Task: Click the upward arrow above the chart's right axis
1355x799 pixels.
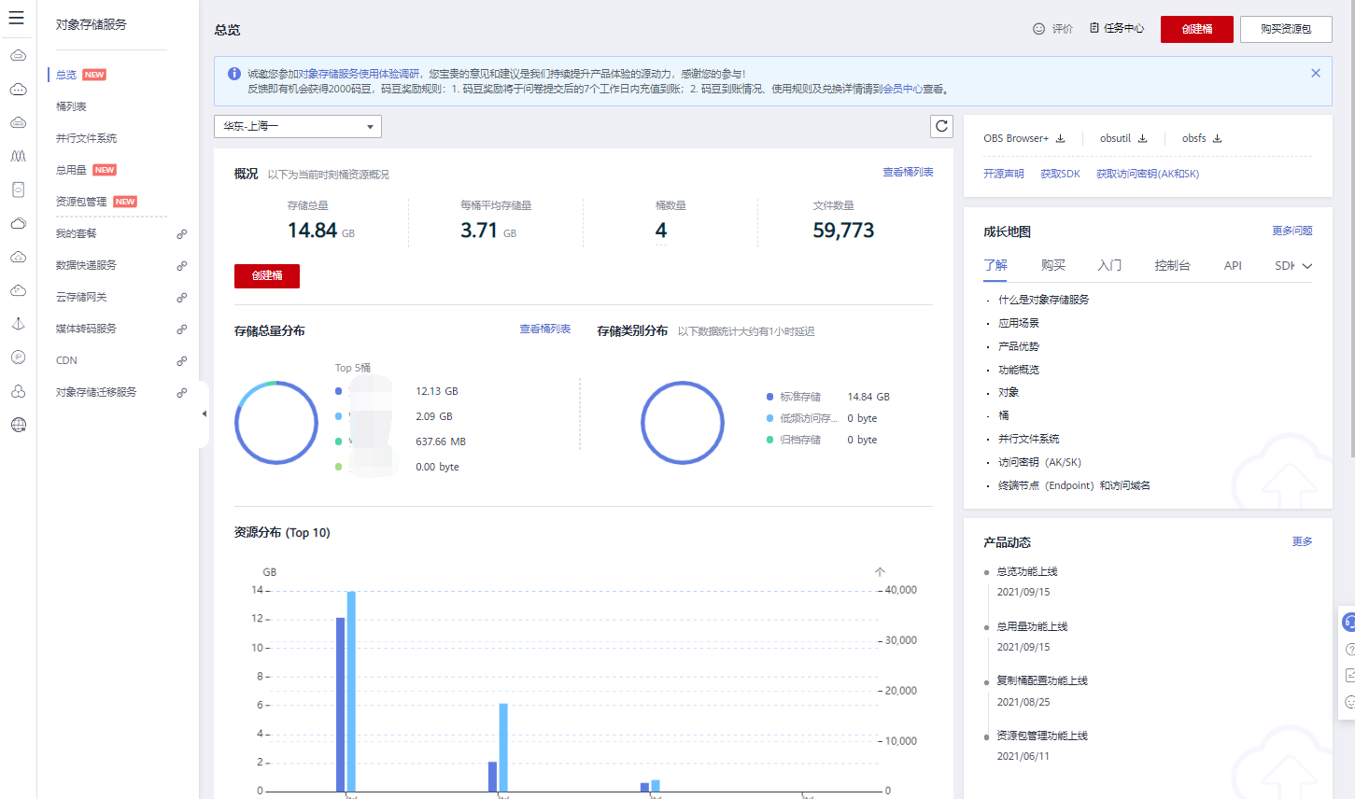Action: coord(880,572)
